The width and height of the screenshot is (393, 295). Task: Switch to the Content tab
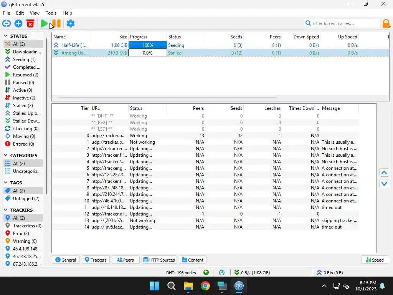[x=193, y=260]
